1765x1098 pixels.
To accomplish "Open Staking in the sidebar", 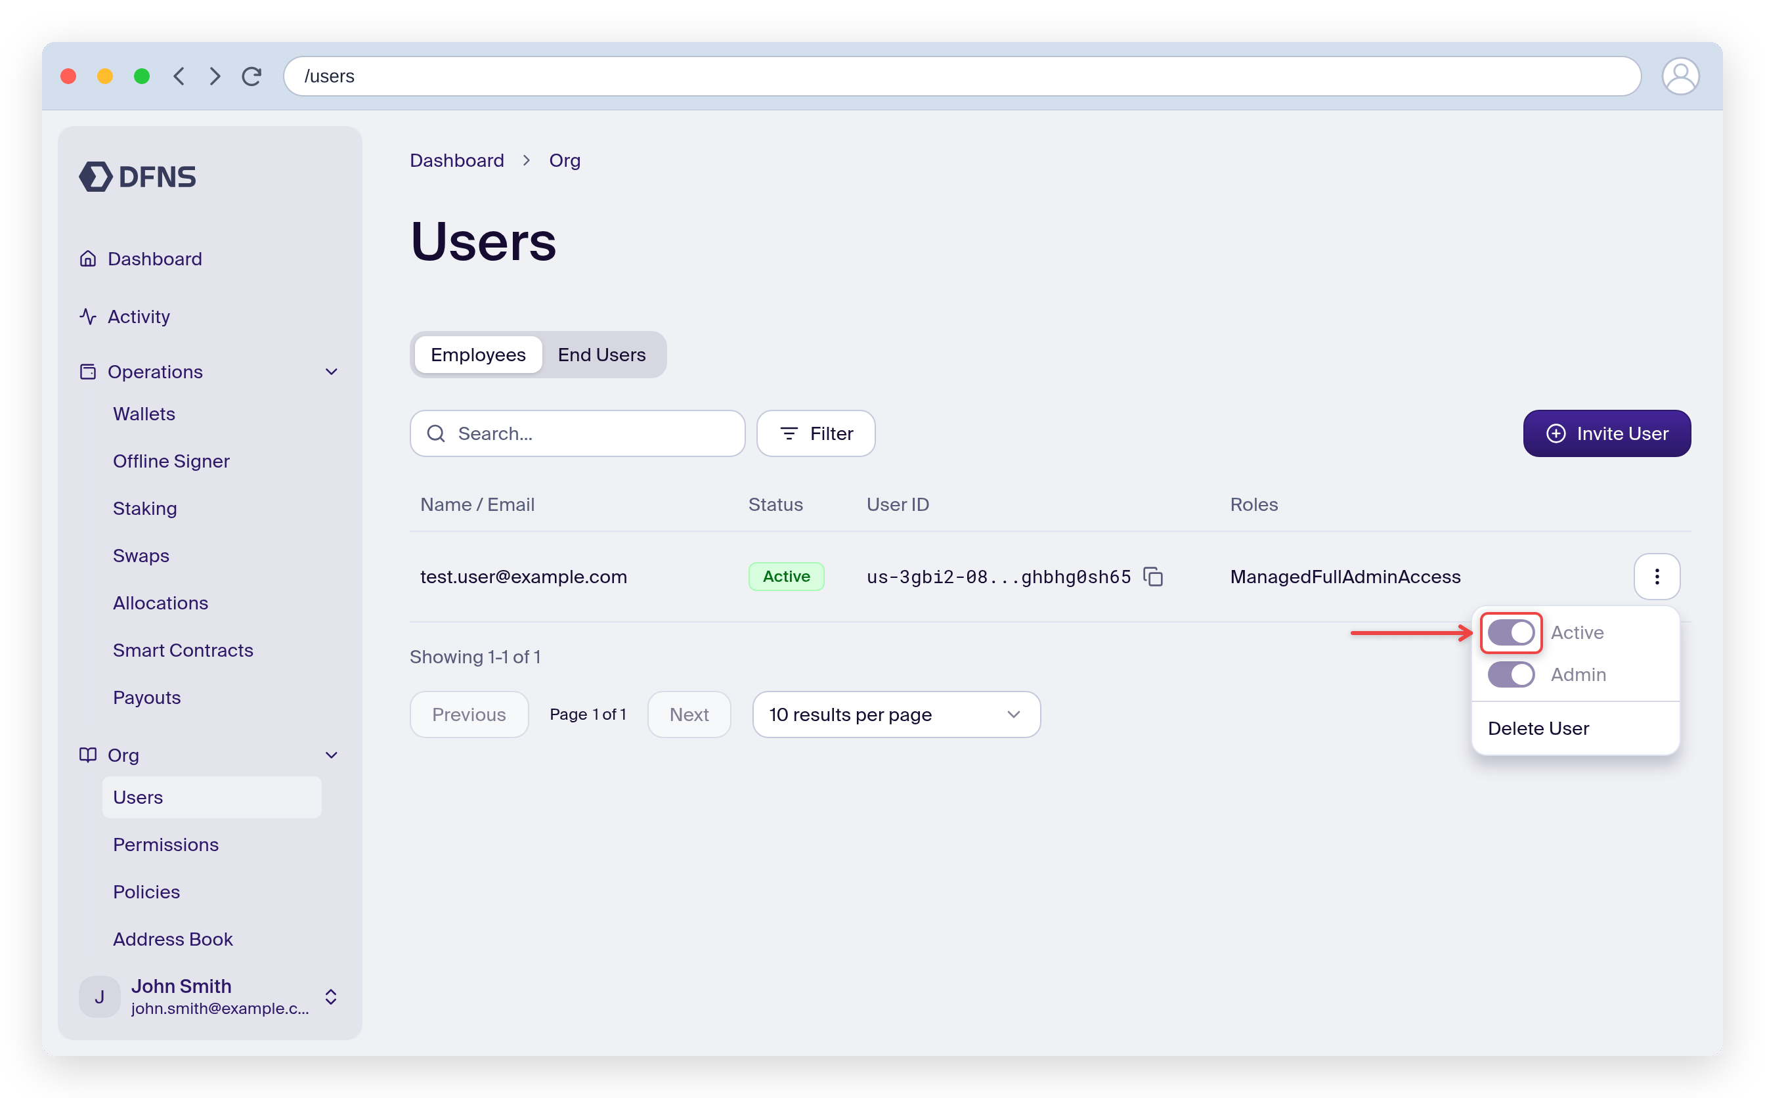I will pos(144,508).
